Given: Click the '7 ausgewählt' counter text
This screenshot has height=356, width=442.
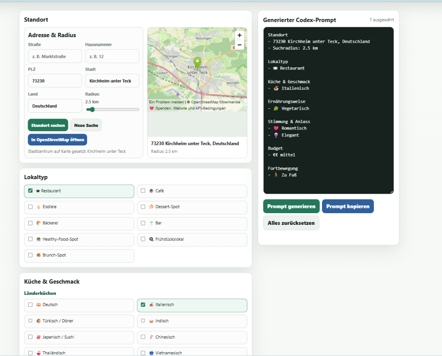Looking at the screenshot, I should (x=382, y=20).
